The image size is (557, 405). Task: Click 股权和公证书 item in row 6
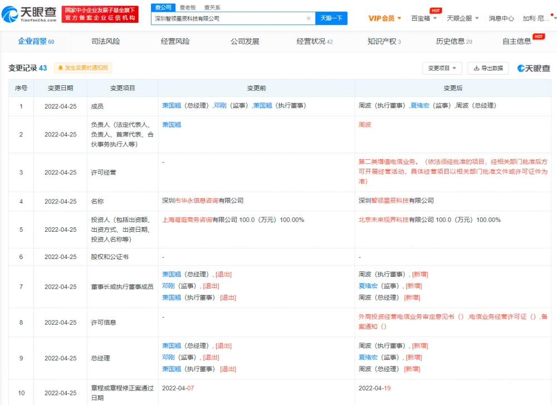point(110,257)
